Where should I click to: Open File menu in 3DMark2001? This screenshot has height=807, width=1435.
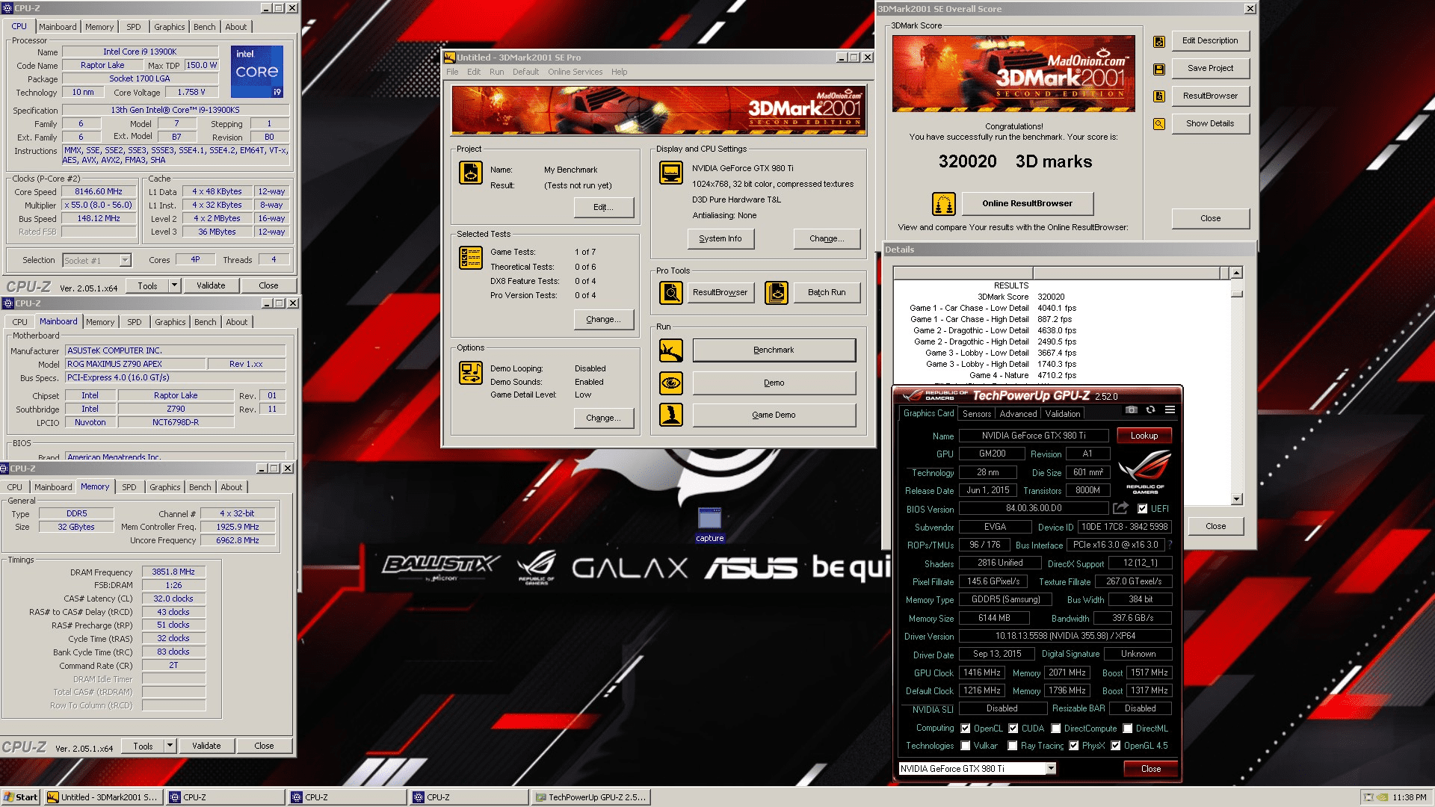(x=452, y=72)
